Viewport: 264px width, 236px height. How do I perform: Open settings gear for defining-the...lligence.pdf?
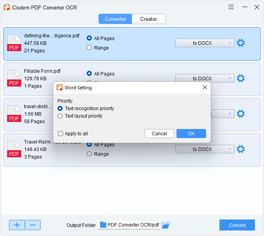tap(241, 43)
